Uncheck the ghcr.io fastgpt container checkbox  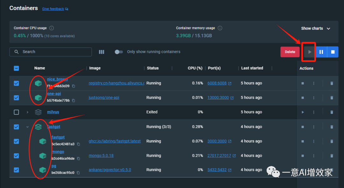[17, 141]
